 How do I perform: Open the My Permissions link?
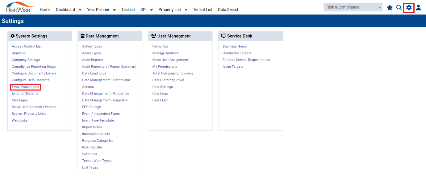pyautogui.click(x=165, y=67)
